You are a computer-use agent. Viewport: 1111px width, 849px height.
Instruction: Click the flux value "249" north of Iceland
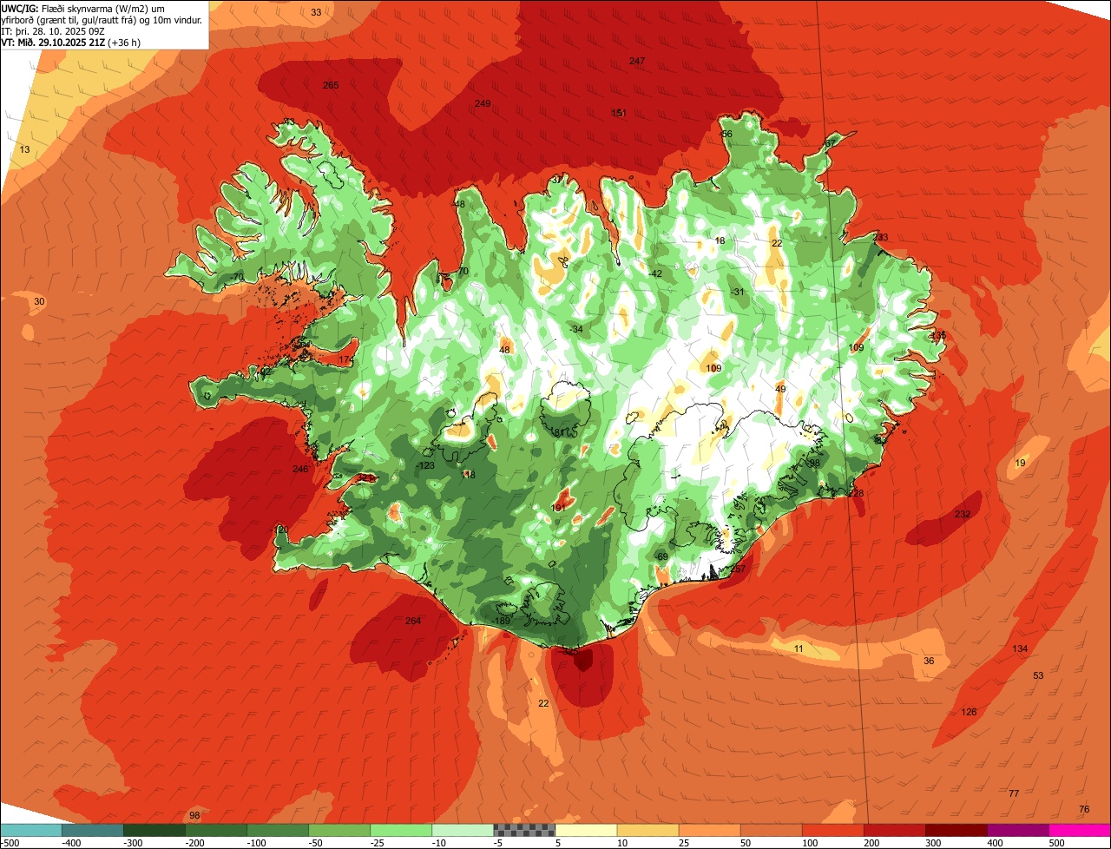[483, 103]
